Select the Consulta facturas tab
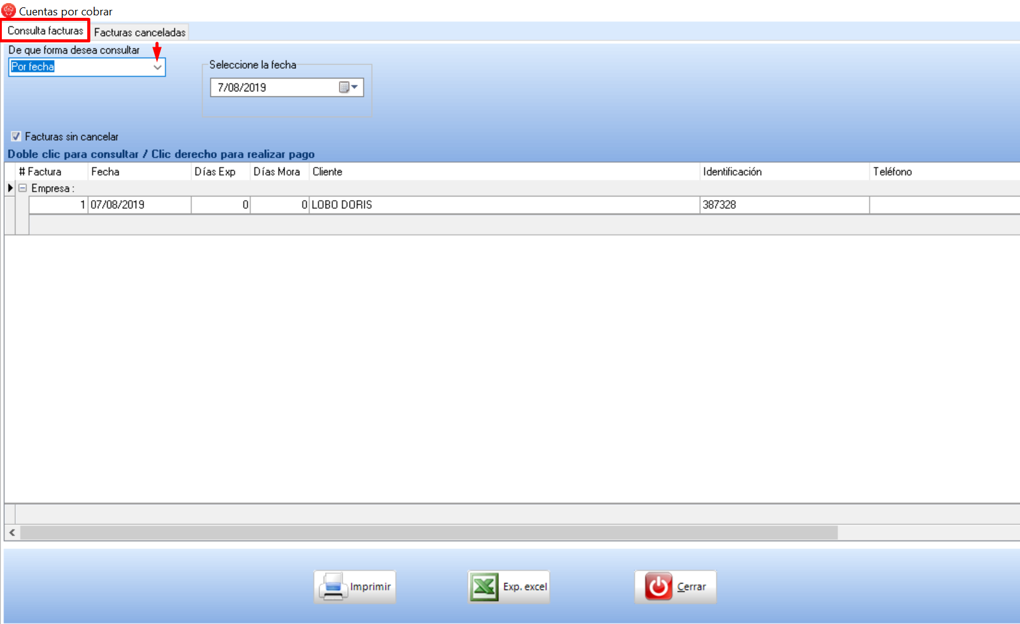Screen dimensions: 1020x624 [x=45, y=31]
